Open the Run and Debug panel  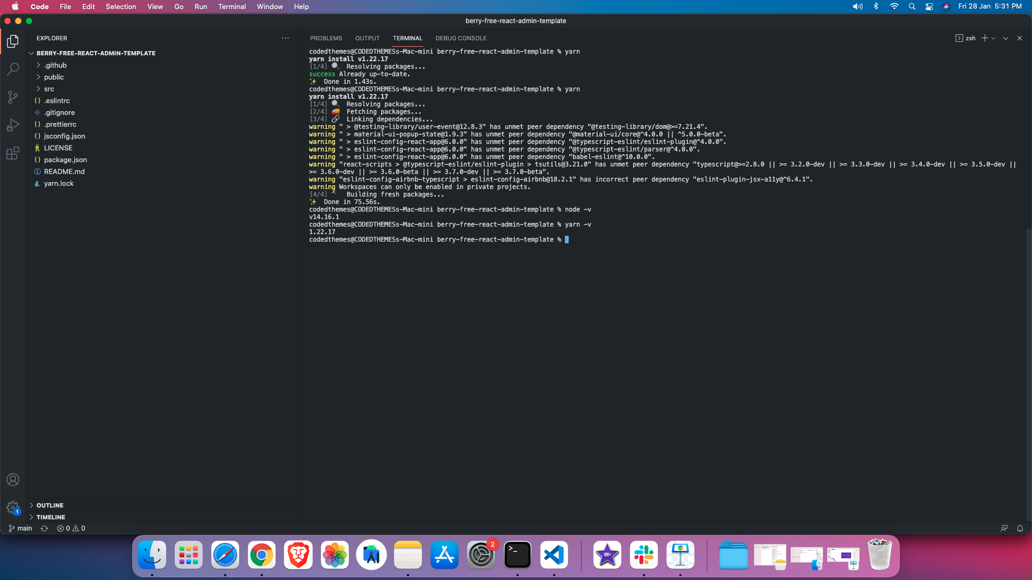(x=12, y=125)
